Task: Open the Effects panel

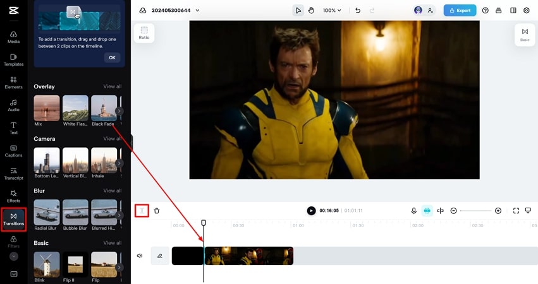Action: (13, 196)
